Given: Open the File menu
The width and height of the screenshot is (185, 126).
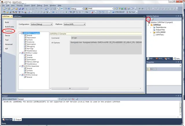Looking at the screenshot, I should (x=3, y=5).
